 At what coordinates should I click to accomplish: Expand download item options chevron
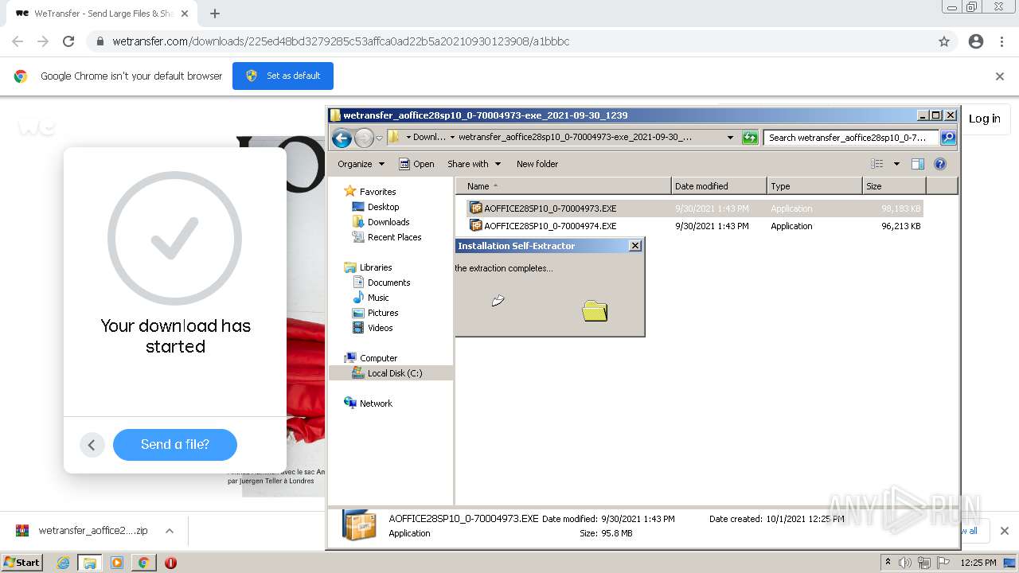click(x=169, y=531)
